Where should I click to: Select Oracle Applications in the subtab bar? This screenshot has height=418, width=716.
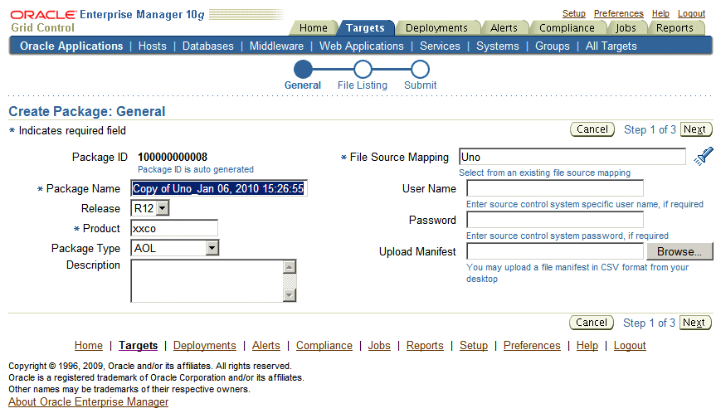[x=71, y=46]
